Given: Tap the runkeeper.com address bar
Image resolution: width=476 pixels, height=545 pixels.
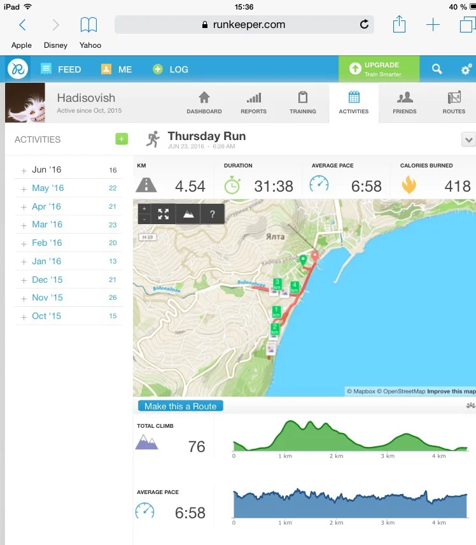Looking at the screenshot, I should point(244,24).
